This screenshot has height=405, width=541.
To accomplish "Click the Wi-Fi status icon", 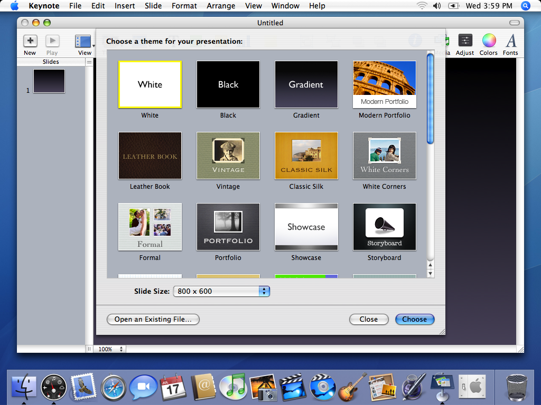I will point(422,6).
